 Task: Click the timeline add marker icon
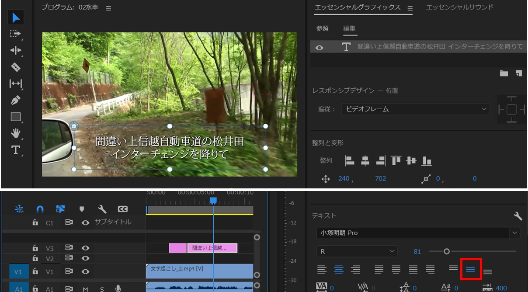tap(81, 209)
